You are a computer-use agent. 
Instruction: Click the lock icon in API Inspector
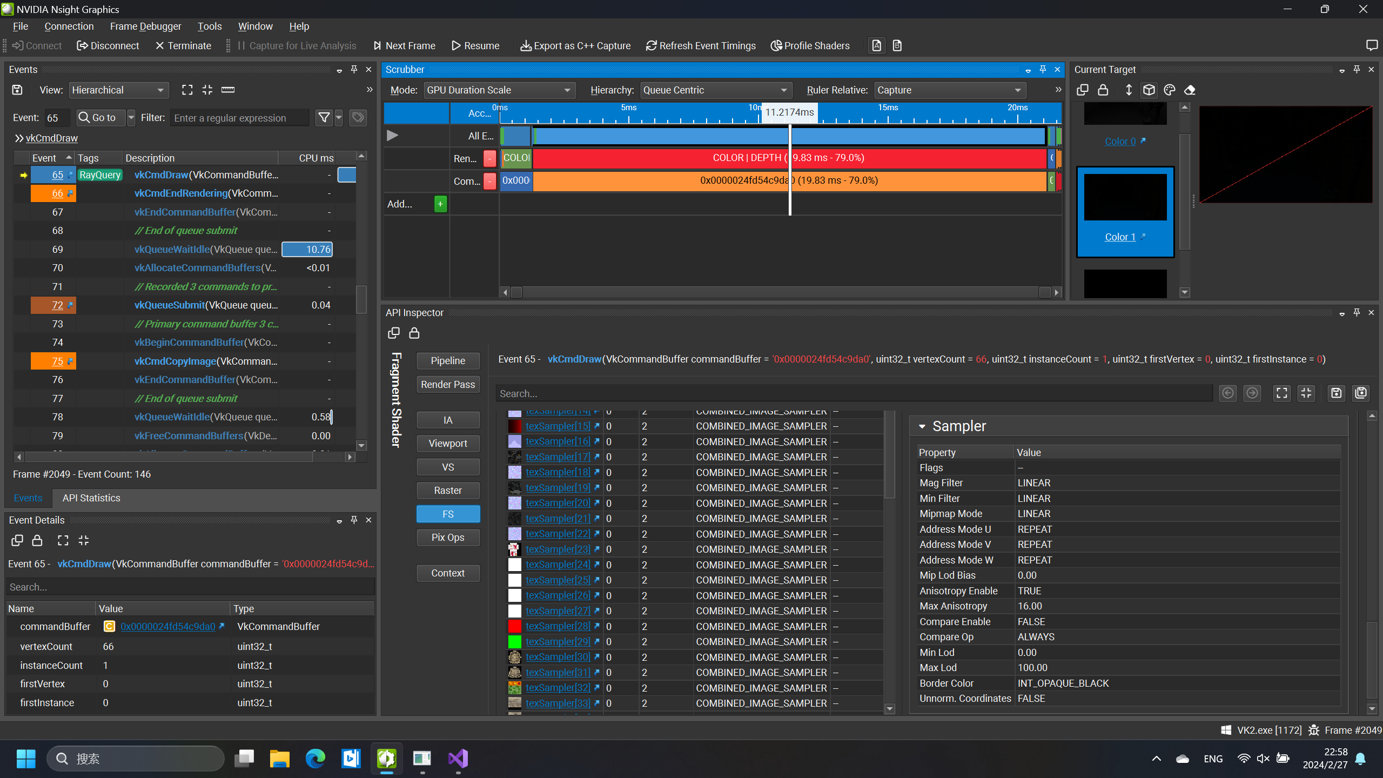point(414,333)
